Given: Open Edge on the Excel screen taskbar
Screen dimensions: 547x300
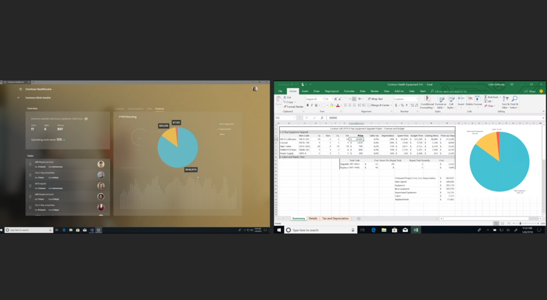Looking at the screenshot, I should tap(373, 230).
